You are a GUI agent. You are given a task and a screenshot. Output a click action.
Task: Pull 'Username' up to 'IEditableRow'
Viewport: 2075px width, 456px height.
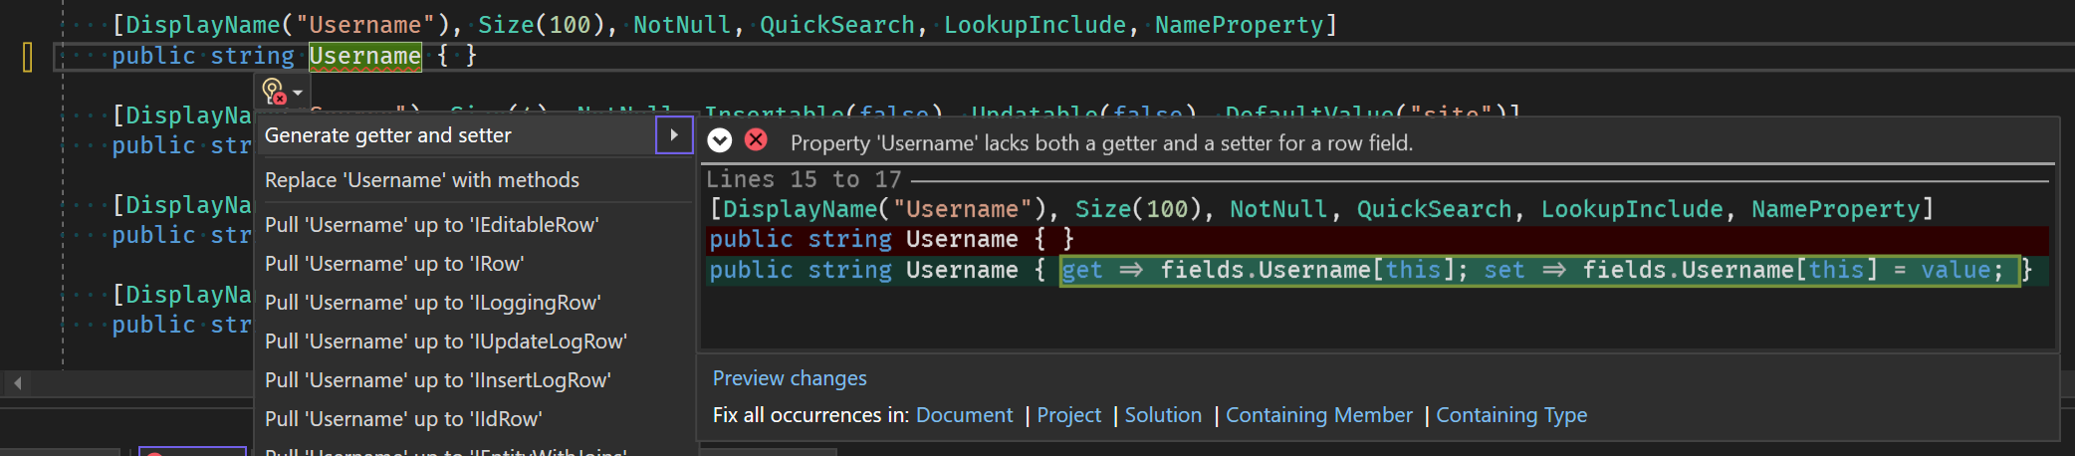point(431,225)
